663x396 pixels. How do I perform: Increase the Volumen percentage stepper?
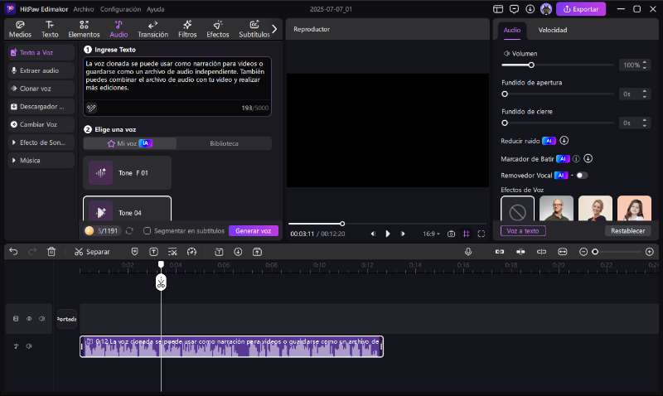coord(645,63)
